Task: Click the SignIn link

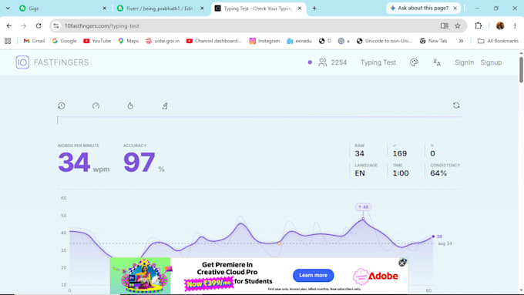Action: 464,62
